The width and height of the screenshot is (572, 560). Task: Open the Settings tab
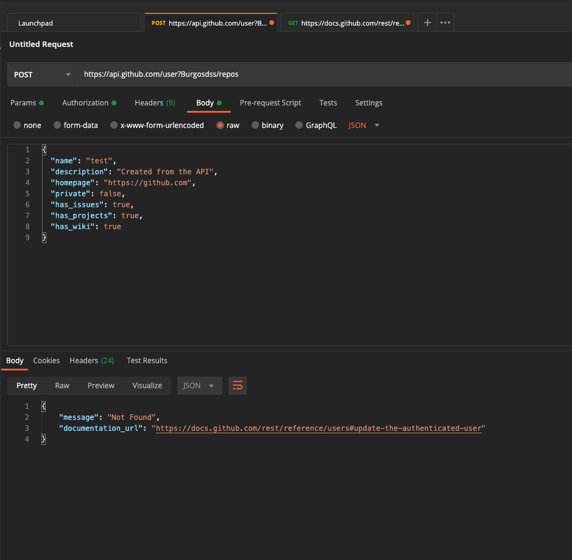(x=369, y=103)
